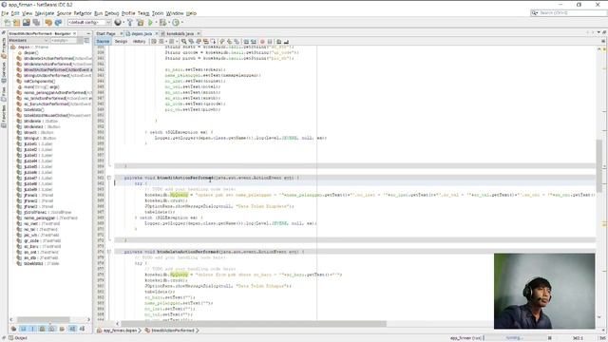Toggle Show Non-Public Members filter in Navigator
The width and height of the screenshot is (608, 342).
[42, 329]
